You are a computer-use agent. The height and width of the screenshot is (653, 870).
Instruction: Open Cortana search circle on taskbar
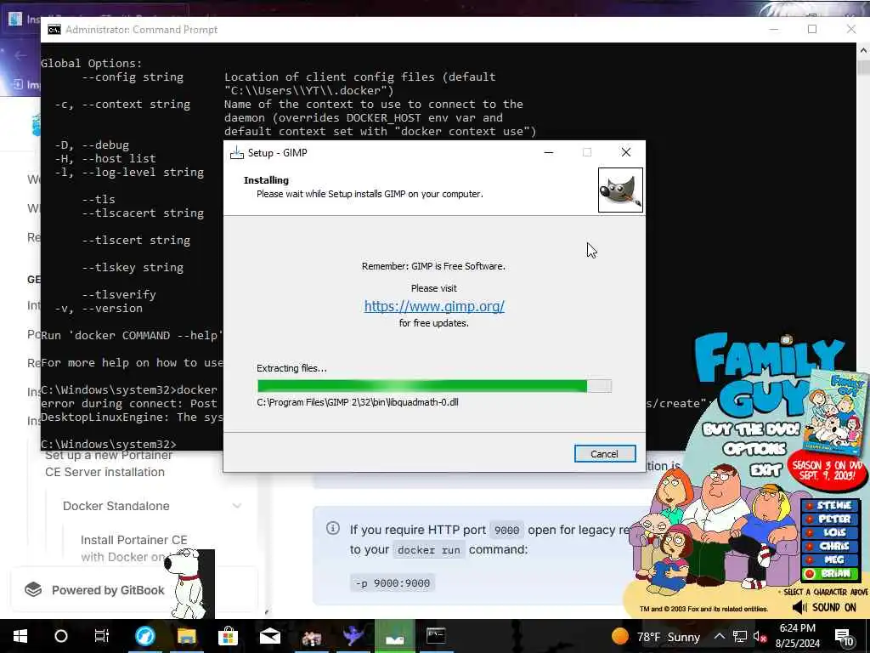pos(61,636)
